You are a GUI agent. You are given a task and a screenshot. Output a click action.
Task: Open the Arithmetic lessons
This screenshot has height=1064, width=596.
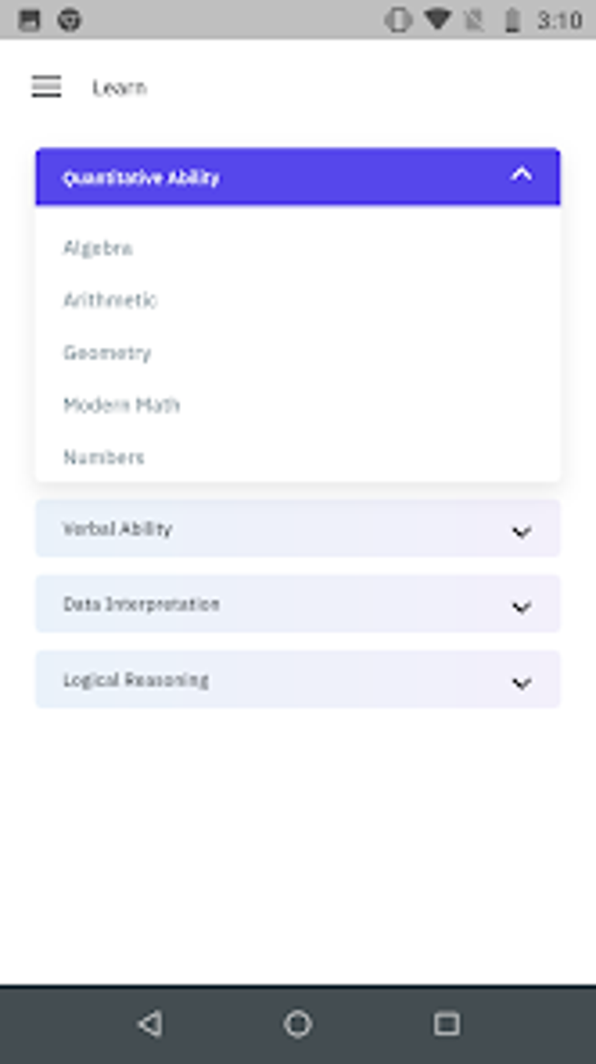(110, 300)
